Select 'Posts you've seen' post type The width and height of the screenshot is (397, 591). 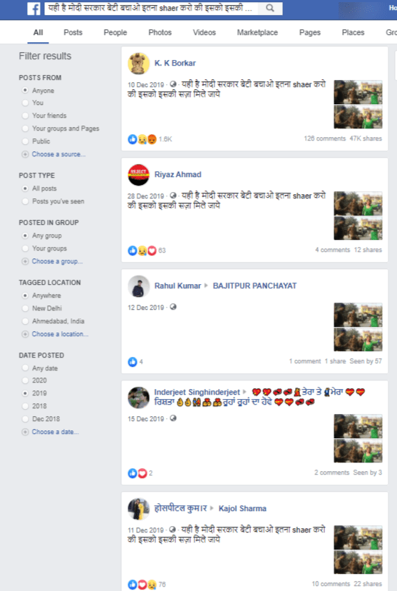[x=25, y=201]
